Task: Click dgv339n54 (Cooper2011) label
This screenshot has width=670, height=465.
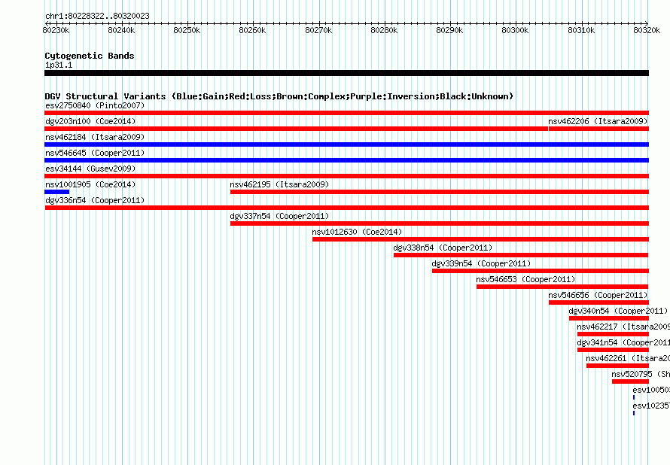Action: tap(481, 263)
